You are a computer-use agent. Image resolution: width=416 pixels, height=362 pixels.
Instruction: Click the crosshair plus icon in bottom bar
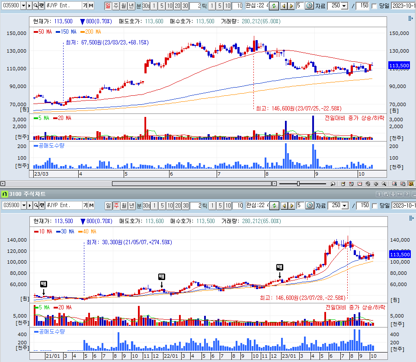pyautogui.click(x=376, y=184)
